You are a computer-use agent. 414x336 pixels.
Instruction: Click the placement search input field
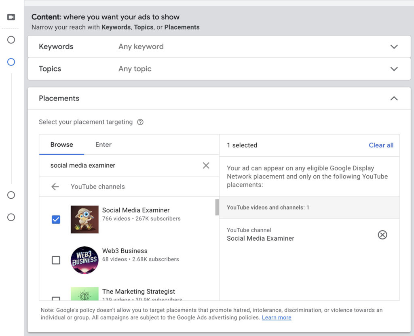[121, 165]
